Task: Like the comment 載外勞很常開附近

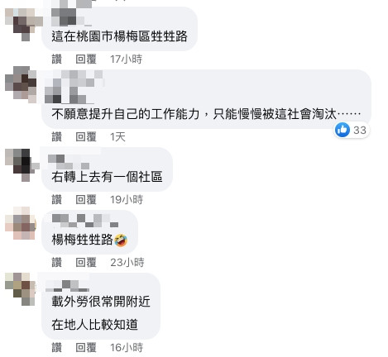Action: [57, 348]
